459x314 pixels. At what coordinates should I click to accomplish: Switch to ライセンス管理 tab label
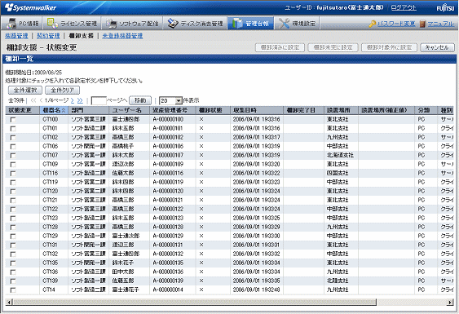[x=78, y=24]
